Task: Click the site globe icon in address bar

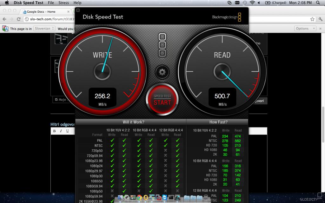Action: click(x=27, y=19)
